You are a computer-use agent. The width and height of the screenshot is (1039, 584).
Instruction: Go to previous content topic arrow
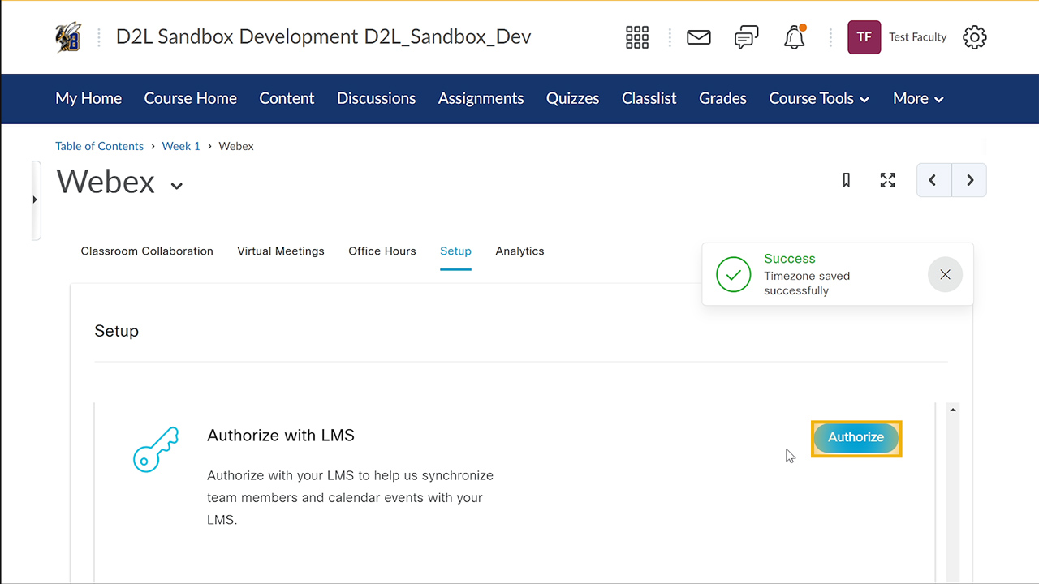pyautogui.click(x=933, y=180)
